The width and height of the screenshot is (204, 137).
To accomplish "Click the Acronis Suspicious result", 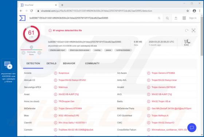I will [x=64, y=73].
